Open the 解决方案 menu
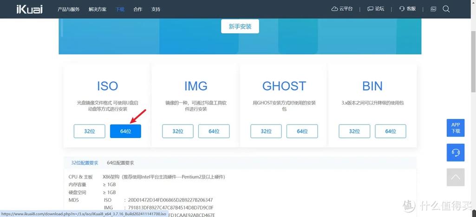 point(98,9)
